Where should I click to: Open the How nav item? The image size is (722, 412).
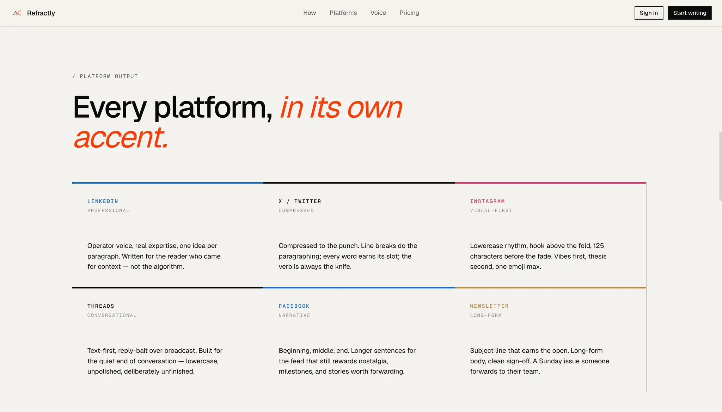tap(310, 13)
